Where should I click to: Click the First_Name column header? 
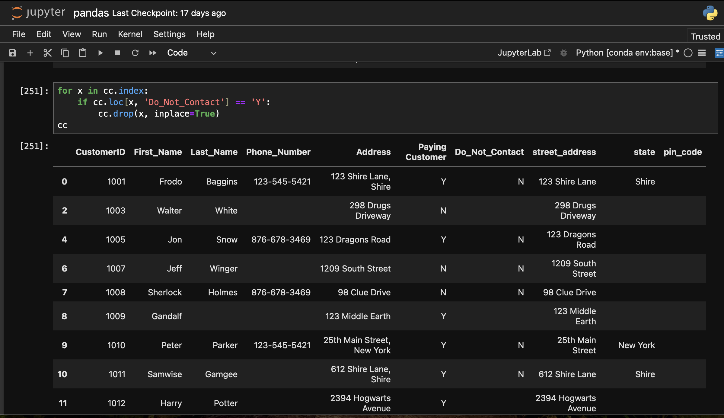(158, 152)
